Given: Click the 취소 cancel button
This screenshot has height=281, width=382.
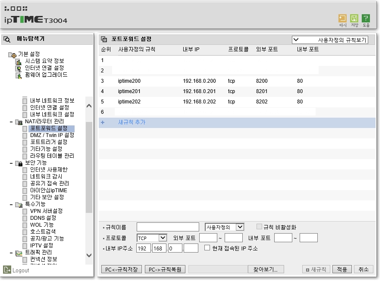Looking at the screenshot, I should (x=363, y=269).
